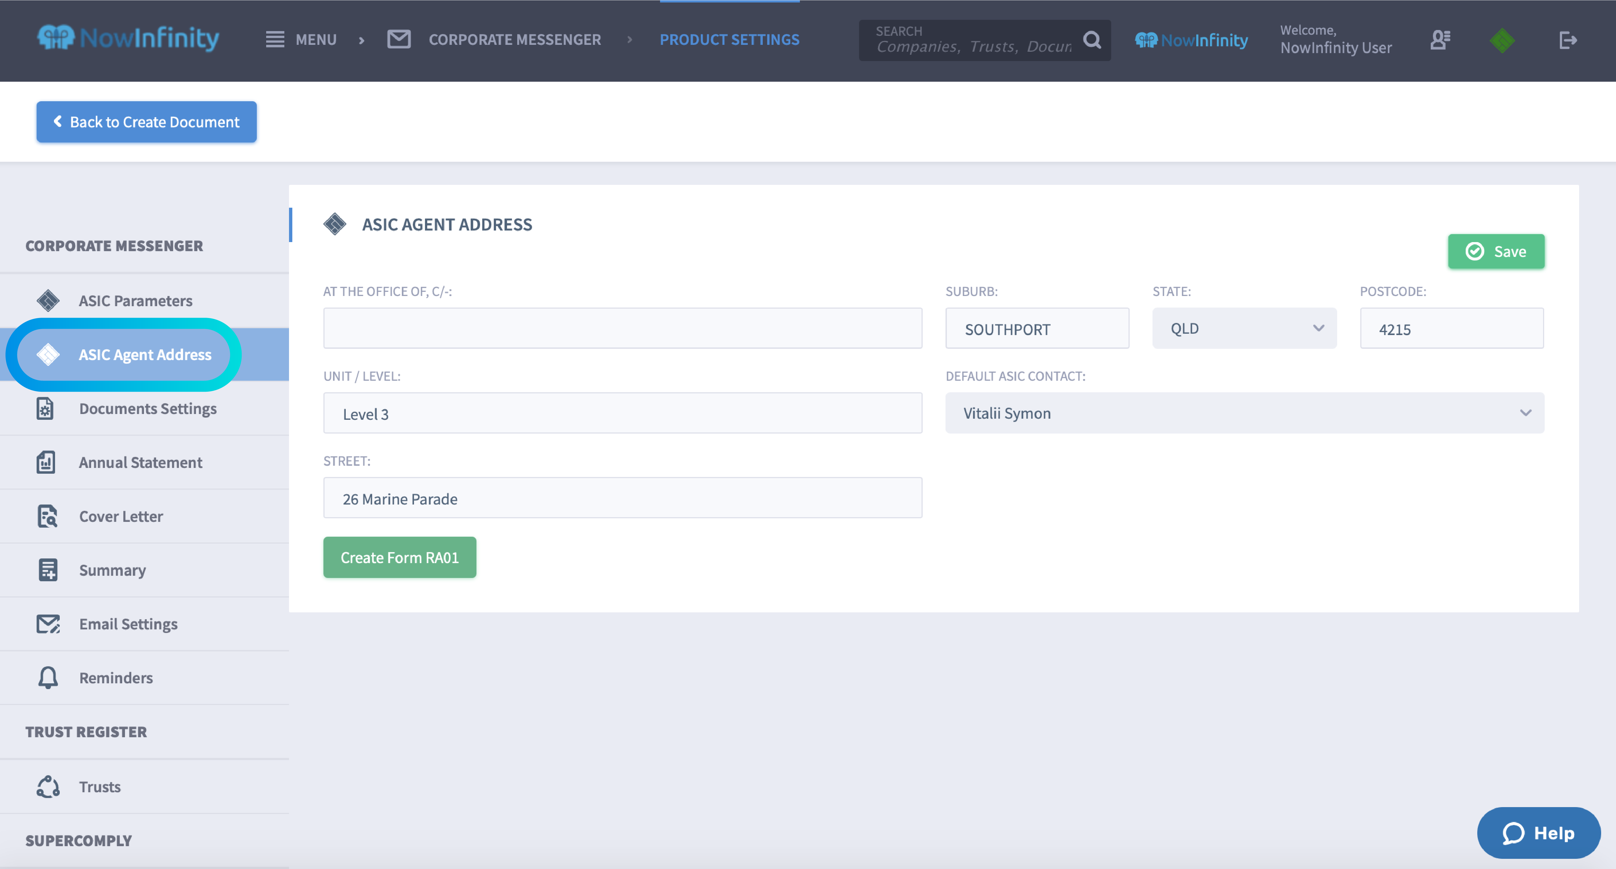Go to Email Settings section
The image size is (1616, 869).
coord(128,624)
